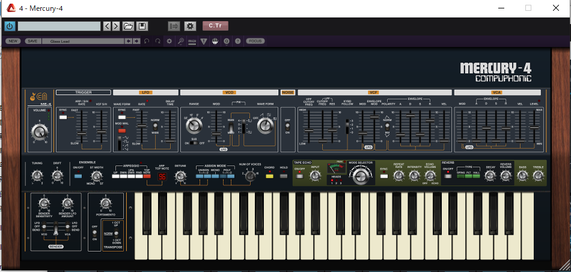This screenshot has width=571, height=272.
Task: Click the LFO RATE slider
Action: pos(141,125)
